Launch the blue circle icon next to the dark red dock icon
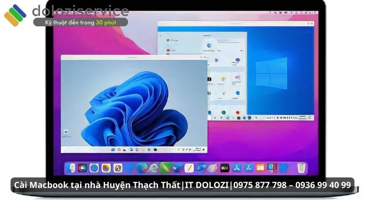365x200 pixels. click(x=94, y=168)
